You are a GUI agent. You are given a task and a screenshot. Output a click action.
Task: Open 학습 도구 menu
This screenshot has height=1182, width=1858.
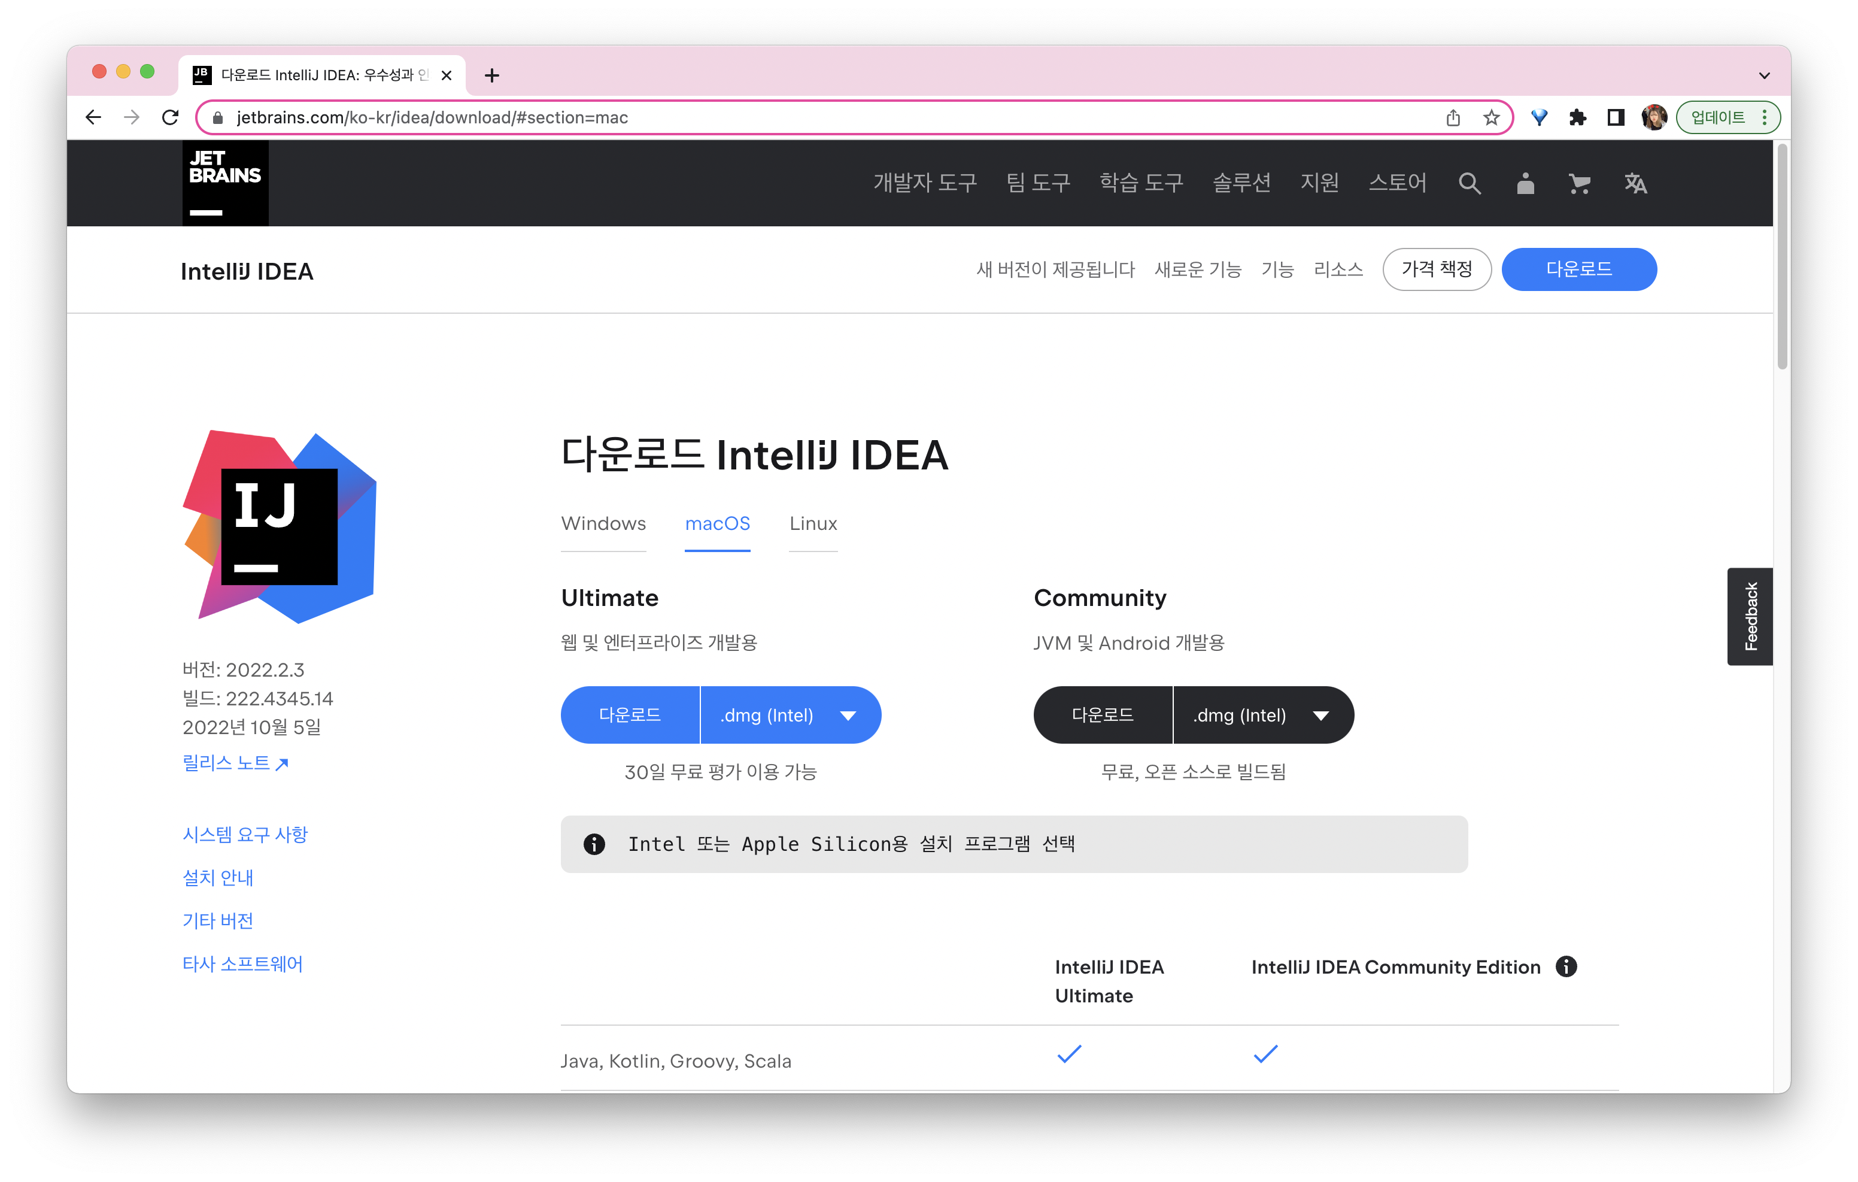[1141, 183]
